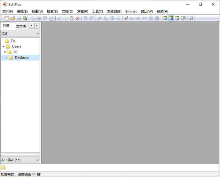Click the right tab scroll arrow button
220x177 pixels.
pyautogui.click(x=37, y=26)
